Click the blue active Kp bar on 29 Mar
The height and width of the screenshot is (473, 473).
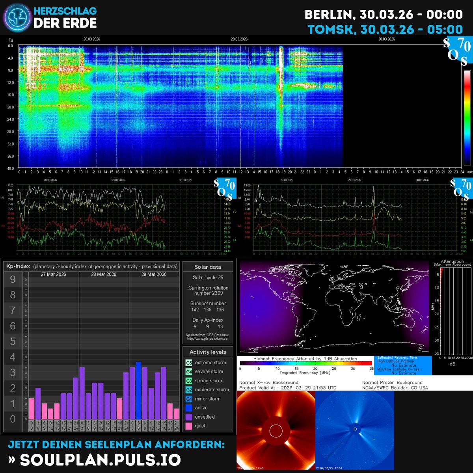click(138, 391)
